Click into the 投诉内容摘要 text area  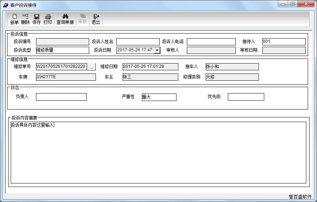pos(158,152)
